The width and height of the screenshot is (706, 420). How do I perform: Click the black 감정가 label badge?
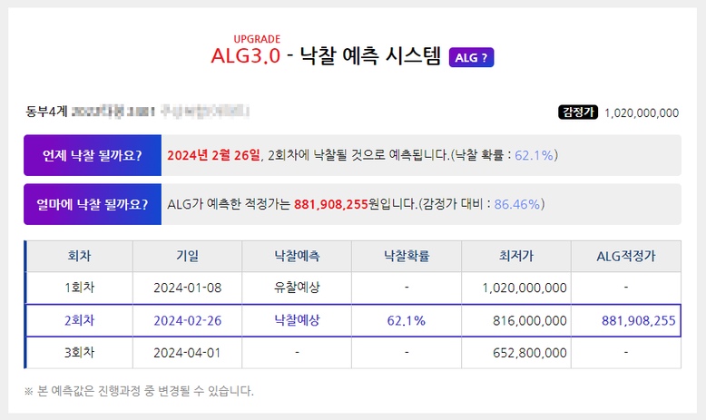point(577,112)
